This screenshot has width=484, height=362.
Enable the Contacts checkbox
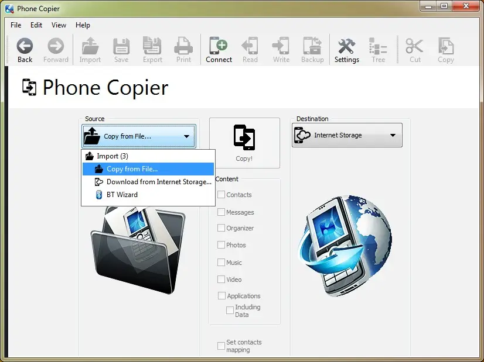pyautogui.click(x=221, y=195)
